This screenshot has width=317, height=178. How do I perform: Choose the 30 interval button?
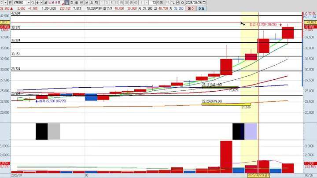(x=126, y=3)
